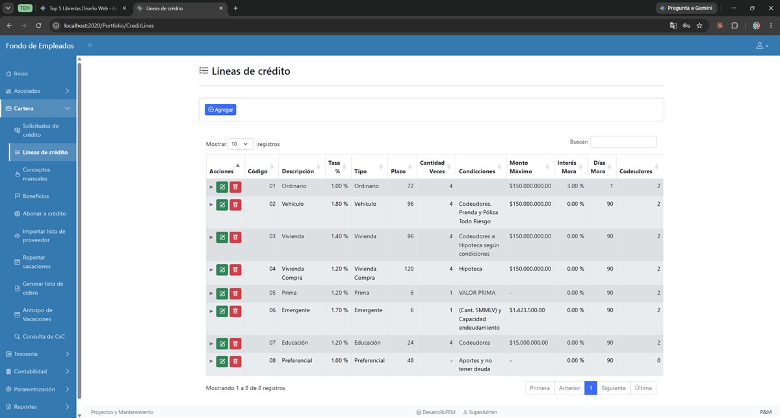Image resolution: width=780 pixels, height=418 pixels.
Task: Sort table by Código column
Action: (x=261, y=167)
